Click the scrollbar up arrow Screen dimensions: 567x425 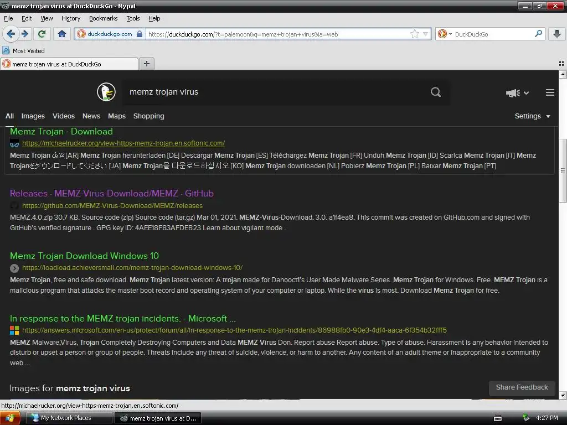(563, 75)
